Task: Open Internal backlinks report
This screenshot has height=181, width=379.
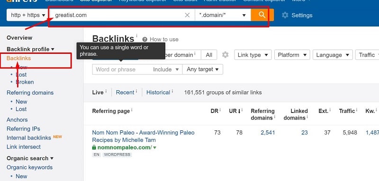Action: point(29,138)
